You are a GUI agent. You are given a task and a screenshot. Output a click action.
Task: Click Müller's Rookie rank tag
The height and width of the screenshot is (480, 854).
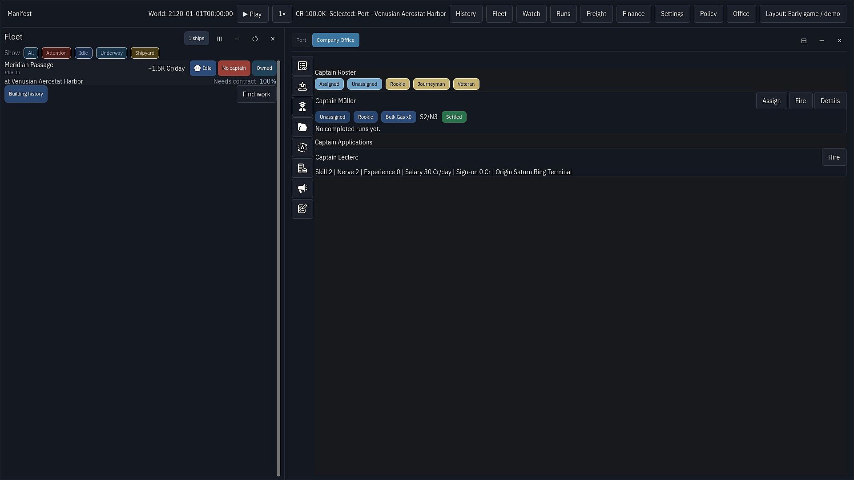365,117
